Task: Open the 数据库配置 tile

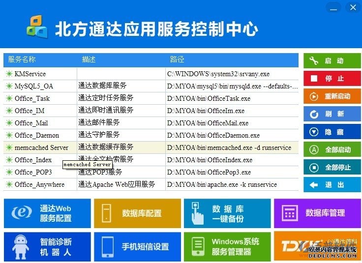Action: click(x=137, y=213)
